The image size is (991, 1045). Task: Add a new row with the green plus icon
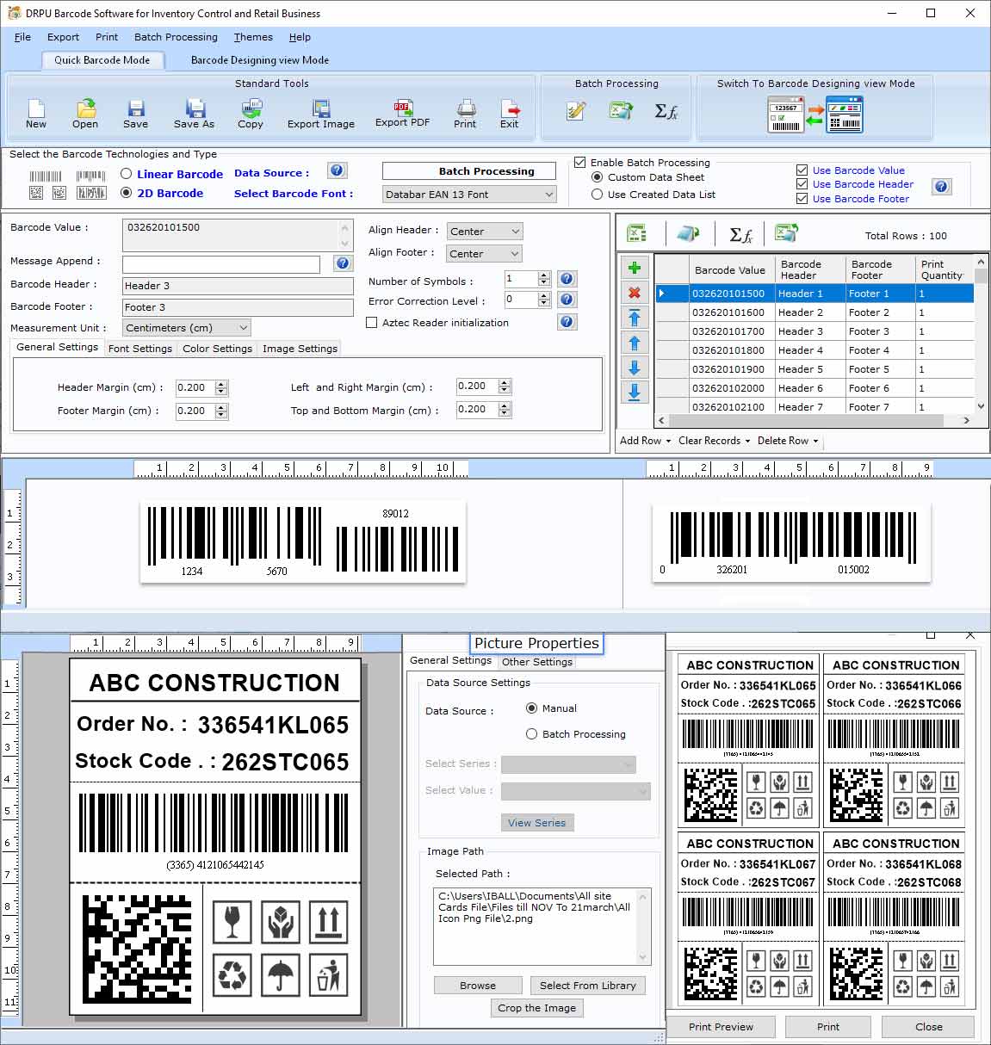pyautogui.click(x=635, y=268)
